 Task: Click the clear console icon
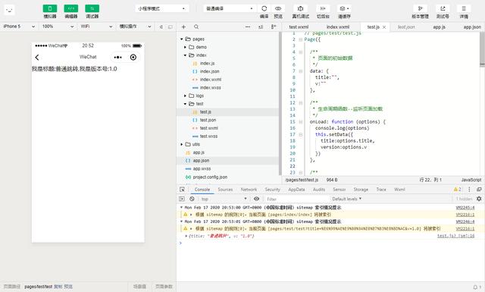192,199
